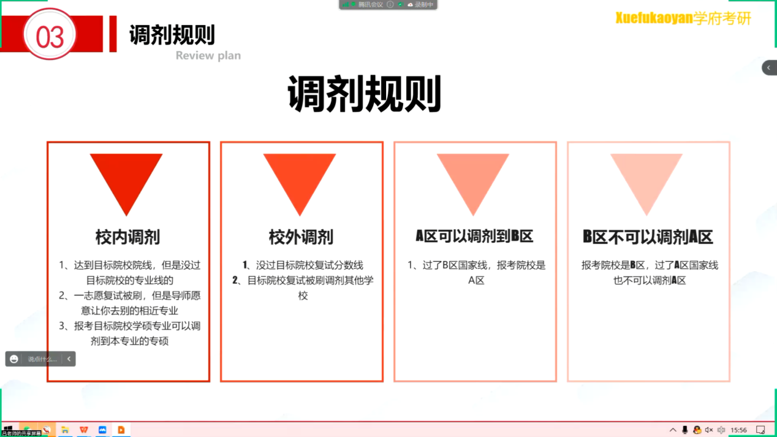Click the network signal strength icon

pos(346,4)
